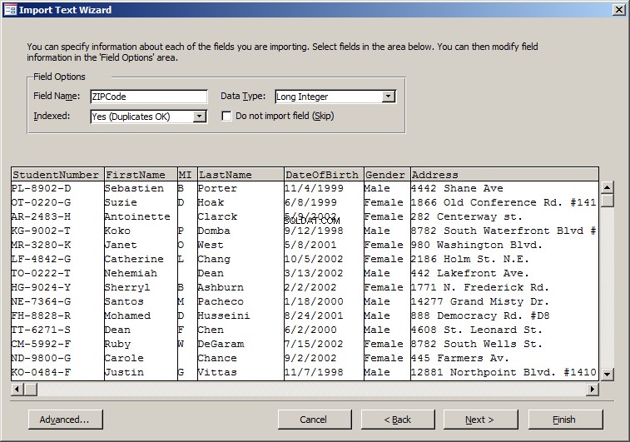
Task: Click student number CM-5992-F
Action: tap(42, 344)
